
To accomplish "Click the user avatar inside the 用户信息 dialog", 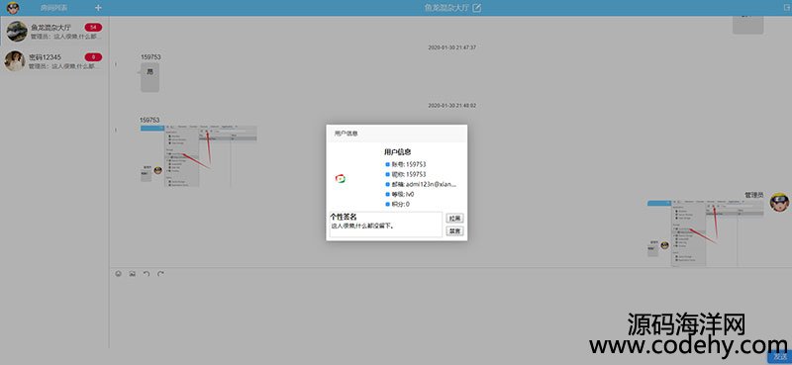I will [340, 179].
